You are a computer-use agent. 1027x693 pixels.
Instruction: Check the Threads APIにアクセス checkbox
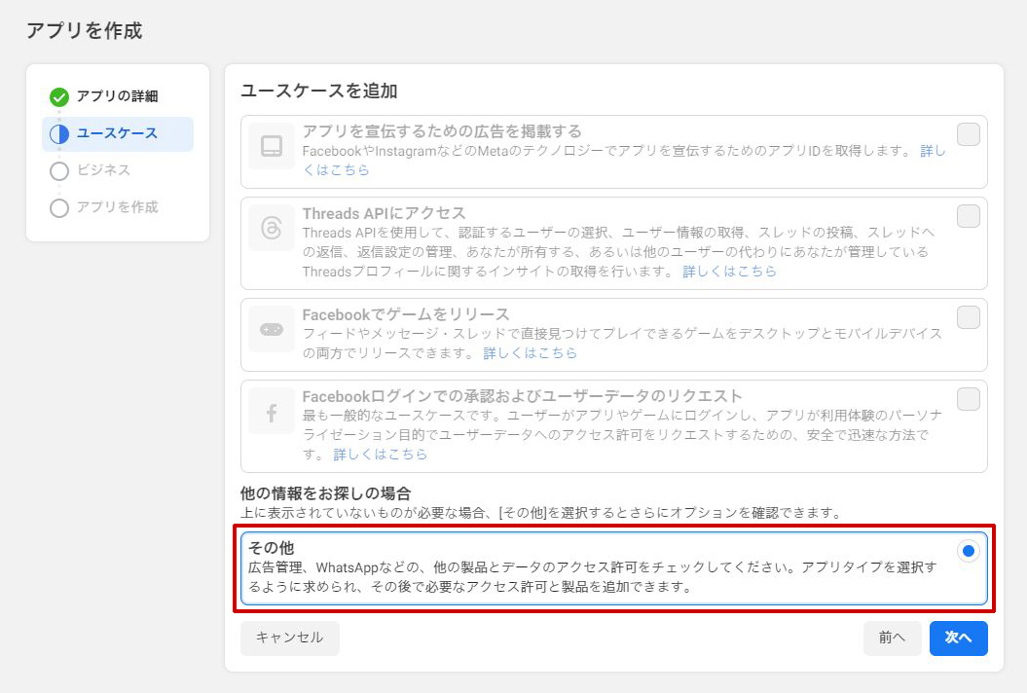[x=968, y=216]
